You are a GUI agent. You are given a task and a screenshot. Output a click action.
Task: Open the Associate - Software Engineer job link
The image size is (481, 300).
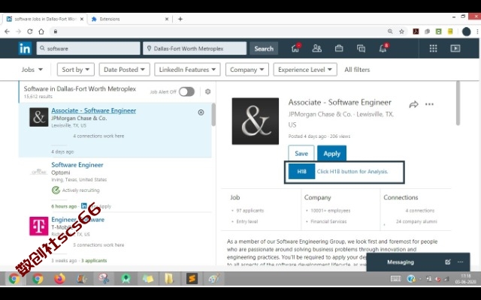(x=93, y=111)
